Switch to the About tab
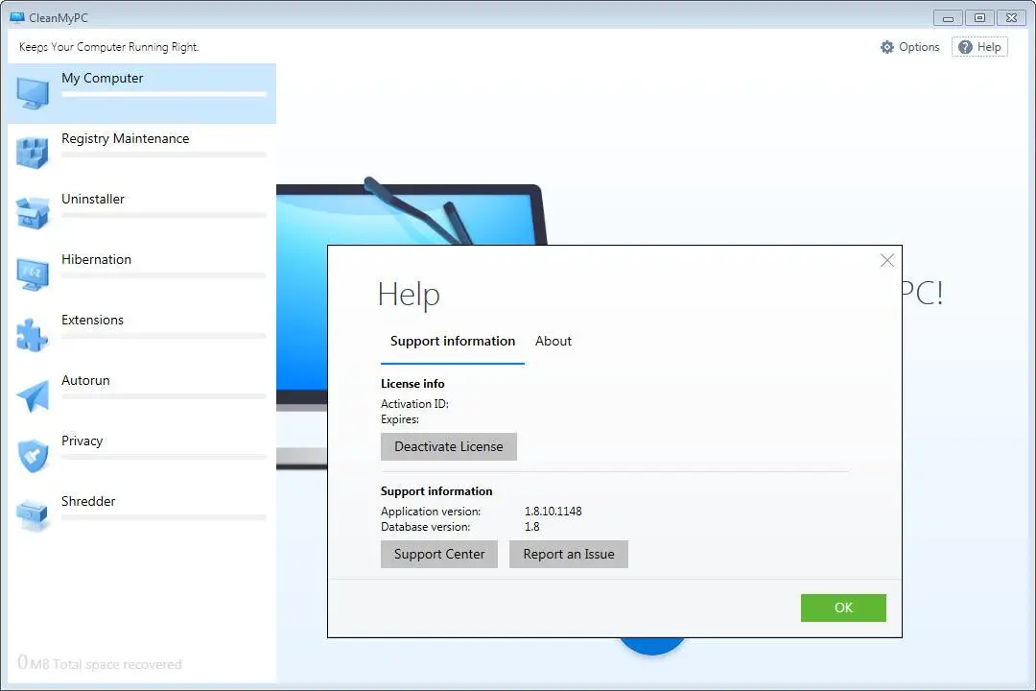1036x691 pixels. [x=553, y=342]
